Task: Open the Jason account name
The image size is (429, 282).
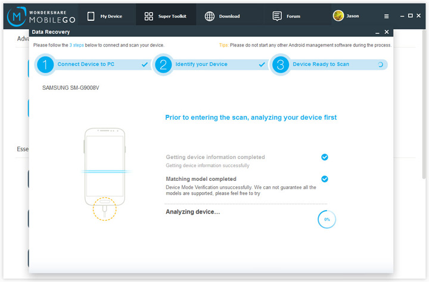Action: pos(353,16)
